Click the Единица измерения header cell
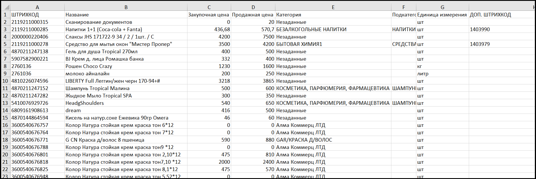536x179 pixels. pos(442,14)
